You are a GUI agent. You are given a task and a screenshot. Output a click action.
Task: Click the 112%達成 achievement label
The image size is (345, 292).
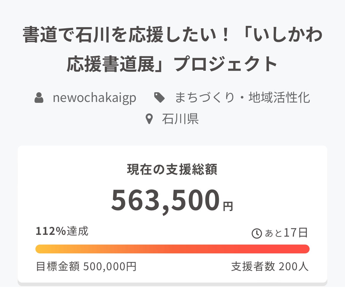(62, 232)
